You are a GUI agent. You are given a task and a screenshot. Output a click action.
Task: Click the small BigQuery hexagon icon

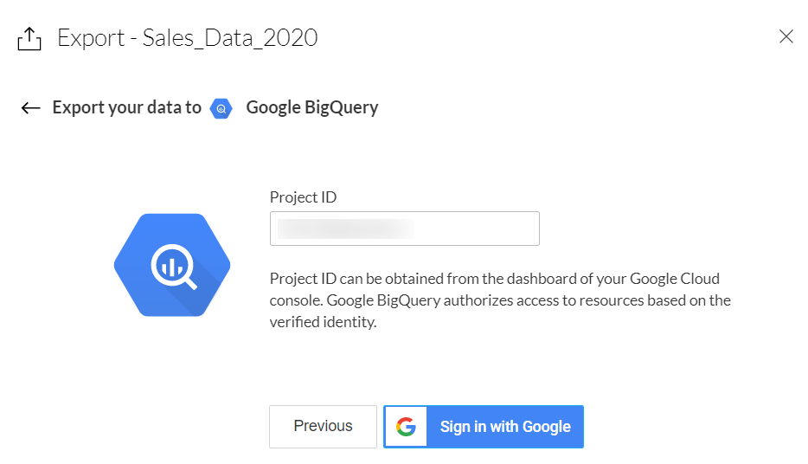coord(222,108)
